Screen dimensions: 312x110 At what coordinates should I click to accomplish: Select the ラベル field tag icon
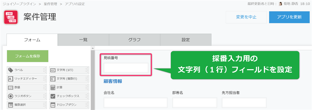pyautogui.click(x=11, y=70)
